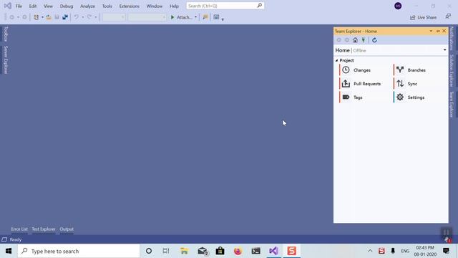
Task: Click the Navigate Backward toolbar icon
Action: click(x=11, y=17)
